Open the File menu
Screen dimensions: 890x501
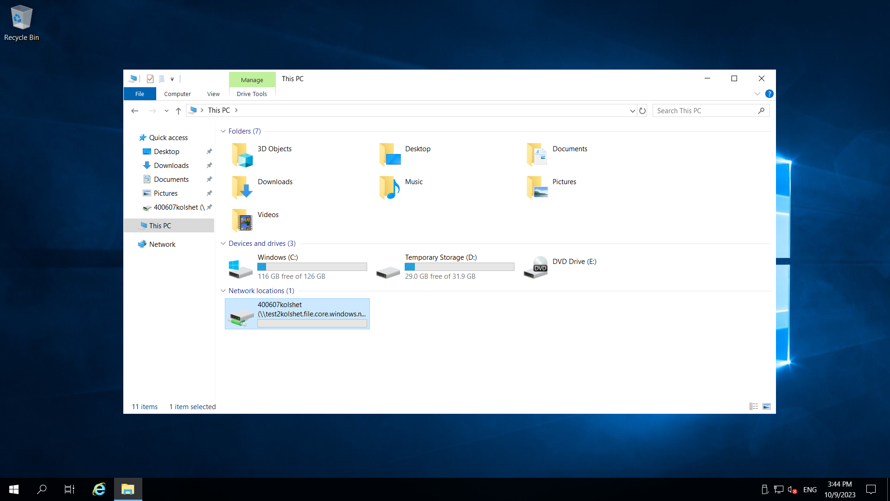pyautogui.click(x=140, y=94)
